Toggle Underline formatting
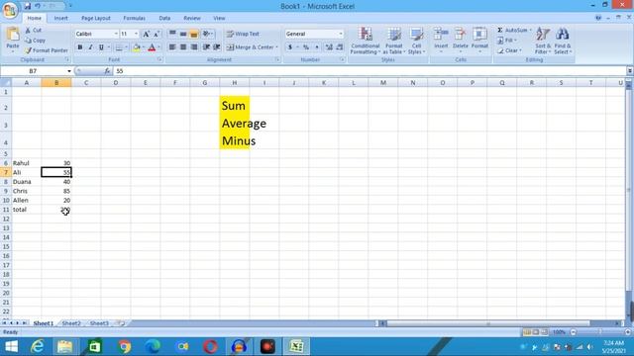The height and width of the screenshot is (356, 634). (101, 47)
